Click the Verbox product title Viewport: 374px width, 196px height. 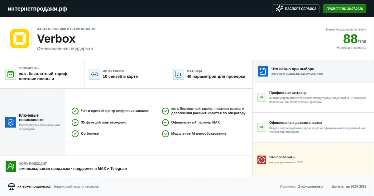(56, 39)
